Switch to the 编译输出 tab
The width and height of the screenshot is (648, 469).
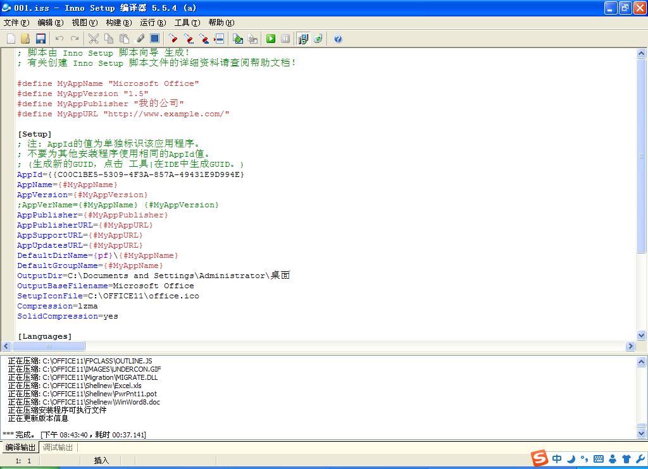[20, 447]
